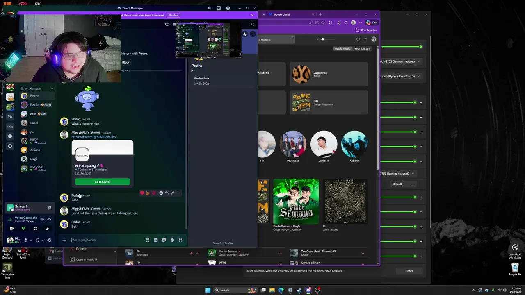Open Fin de Semana single album cover
Image resolution: width=525 pixels, height=295 pixels.
[x=296, y=201]
